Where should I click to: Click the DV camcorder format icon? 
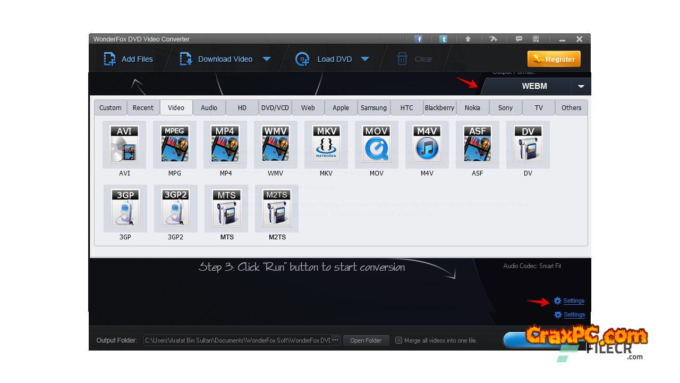pyautogui.click(x=528, y=144)
